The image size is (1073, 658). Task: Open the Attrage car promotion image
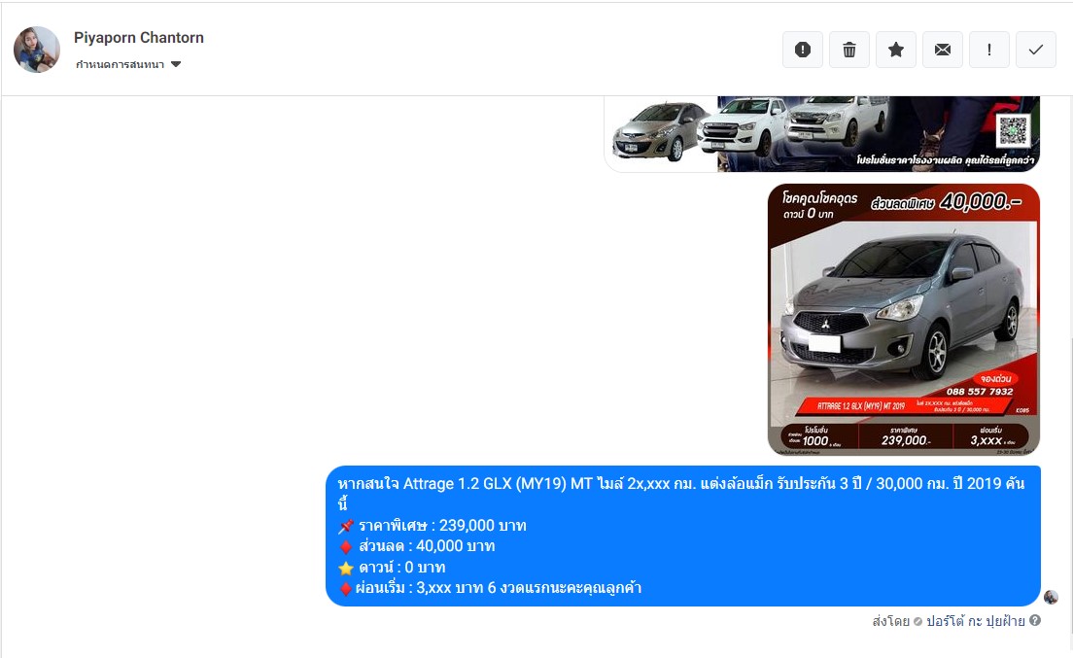point(903,320)
